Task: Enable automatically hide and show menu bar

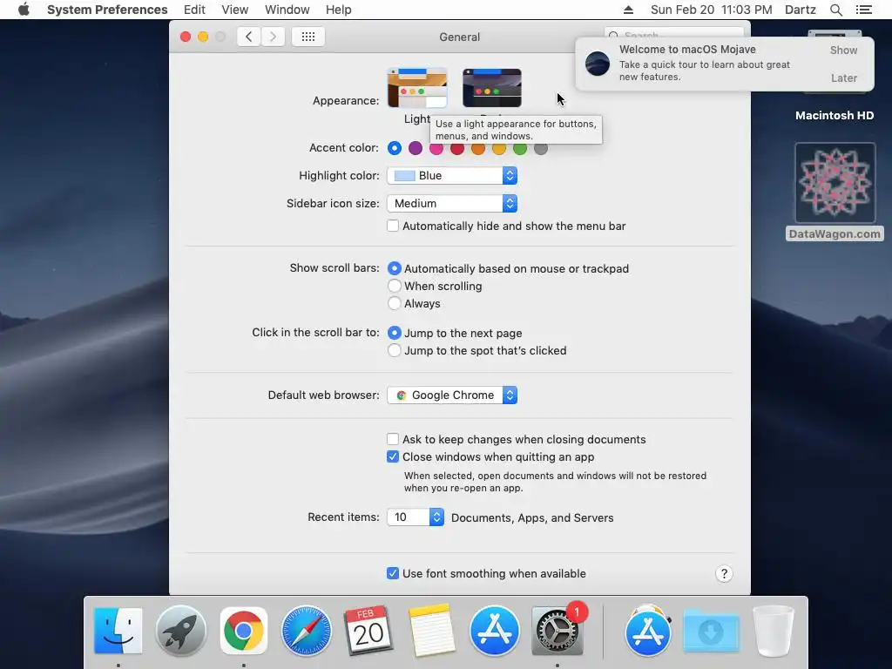Action: (393, 226)
